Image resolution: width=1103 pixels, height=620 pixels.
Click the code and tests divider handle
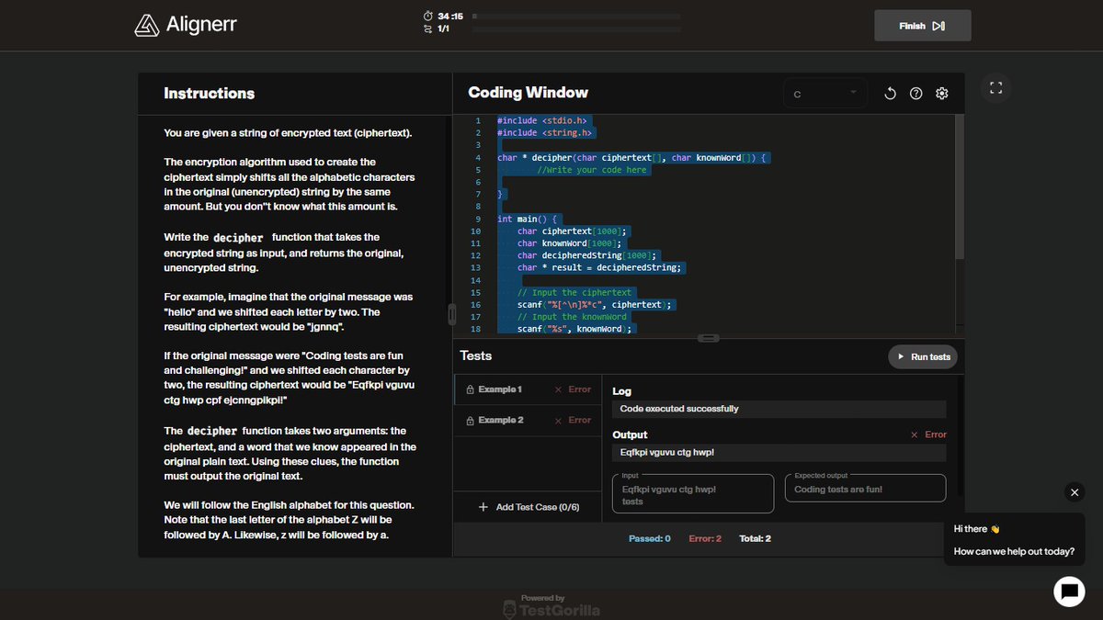tap(709, 338)
